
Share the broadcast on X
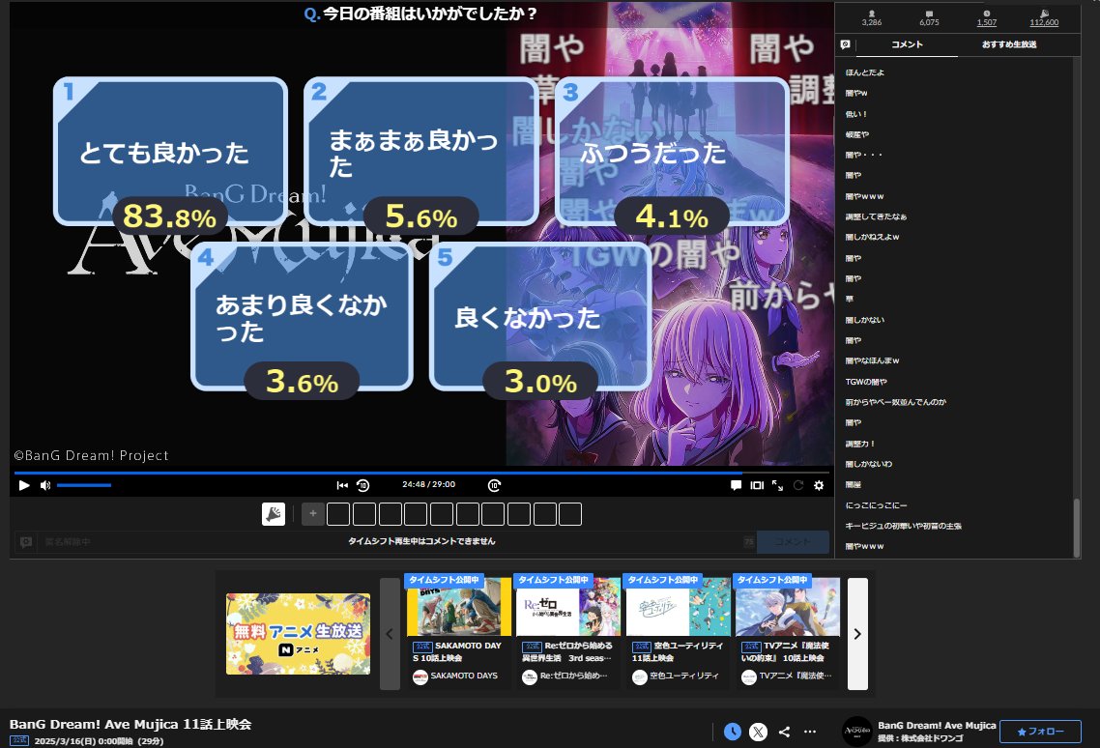click(x=759, y=732)
